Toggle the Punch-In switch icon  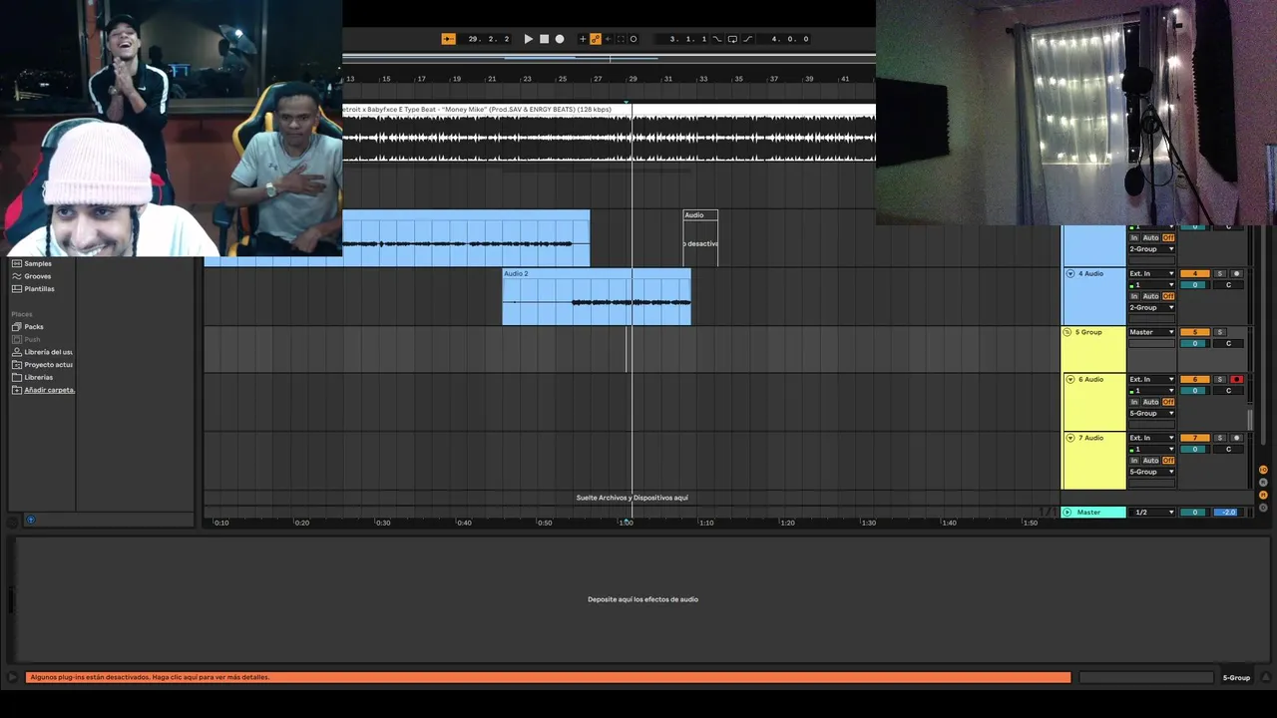(716, 39)
